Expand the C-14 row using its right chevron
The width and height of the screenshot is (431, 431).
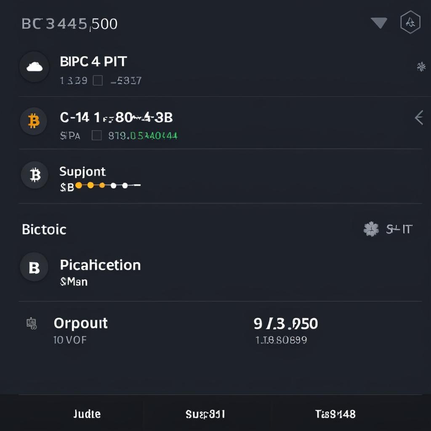pyautogui.click(x=419, y=118)
